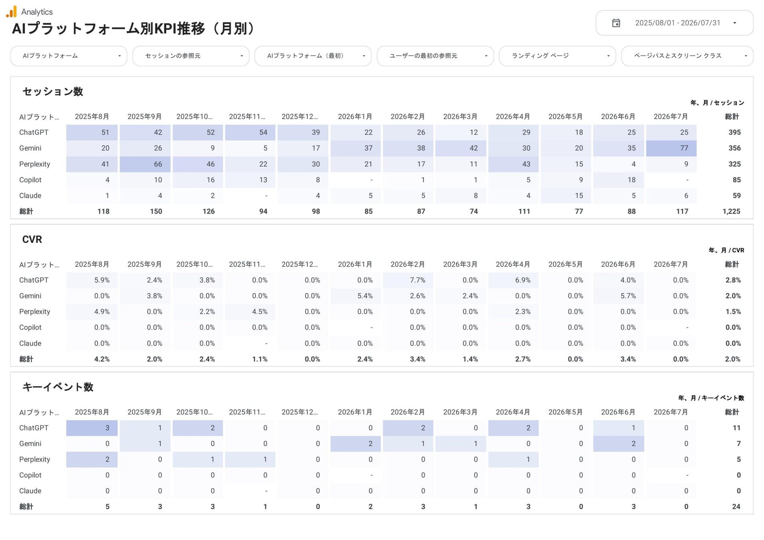Click the 1,225 sessions grand total cell
Image resolution: width=764 pixels, height=540 pixels.
coord(731,212)
